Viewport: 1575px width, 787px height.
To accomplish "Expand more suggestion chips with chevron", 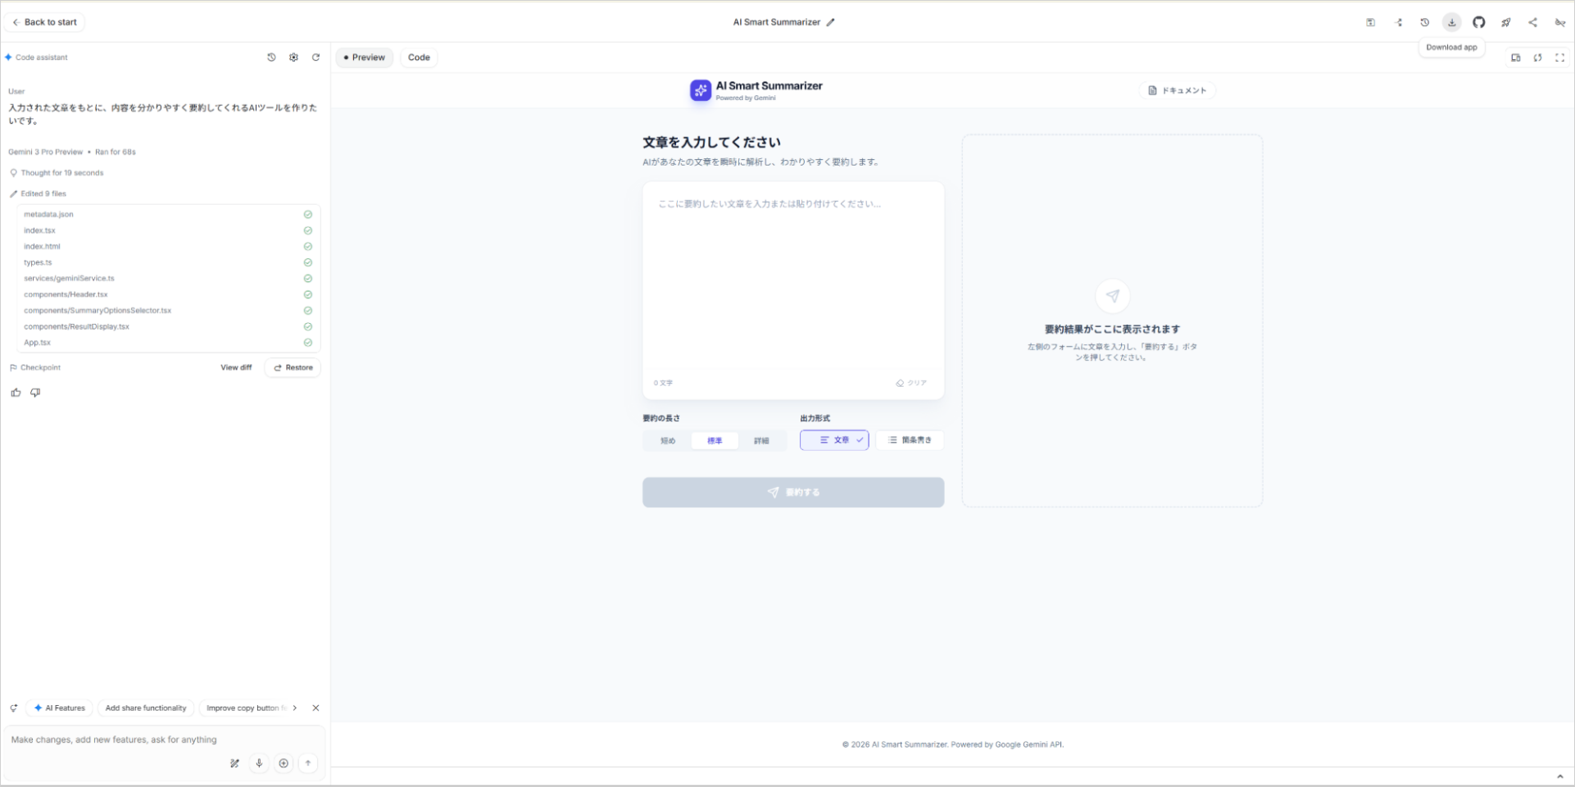I will coord(295,707).
